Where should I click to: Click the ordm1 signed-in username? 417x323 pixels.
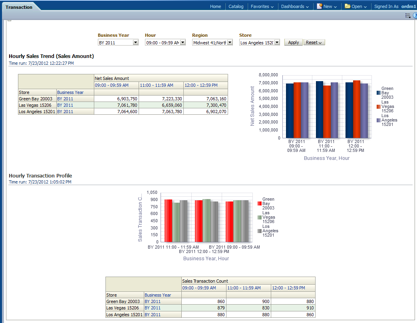tap(409, 6)
